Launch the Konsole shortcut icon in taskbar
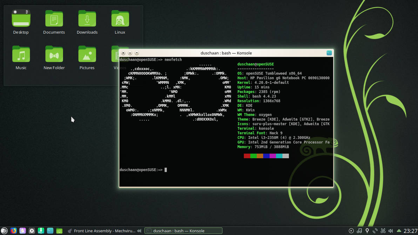This screenshot has height=235, width=418. click(x=50, y=231)
